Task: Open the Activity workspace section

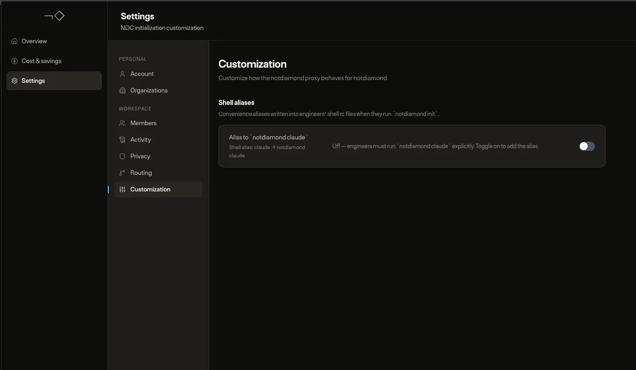Action: (x=158, y=139)
